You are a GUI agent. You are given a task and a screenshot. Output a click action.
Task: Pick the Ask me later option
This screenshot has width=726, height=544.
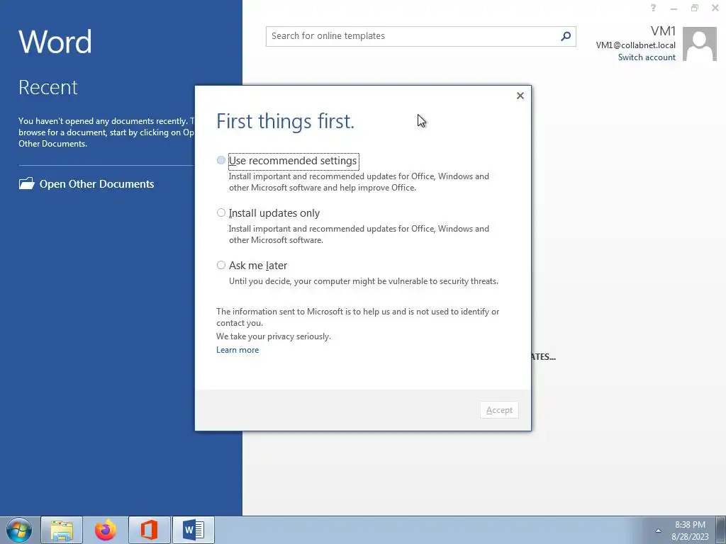click(x=221, y=265)
